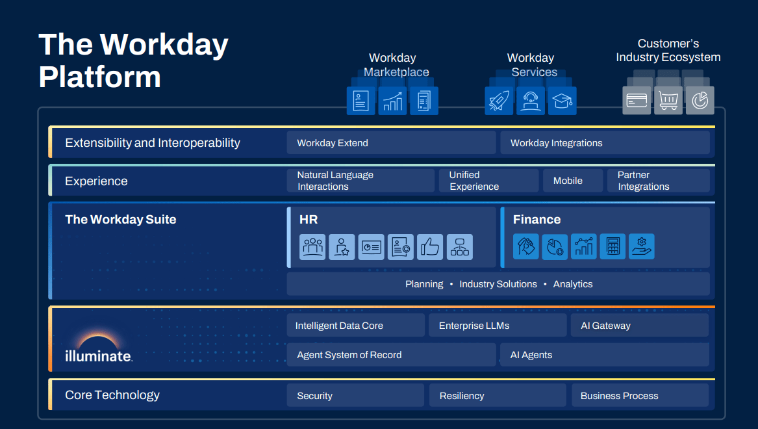Click the Planning label in the Workday Suite
The height and width of the screenshot is (429, 758).
[424, 284]
